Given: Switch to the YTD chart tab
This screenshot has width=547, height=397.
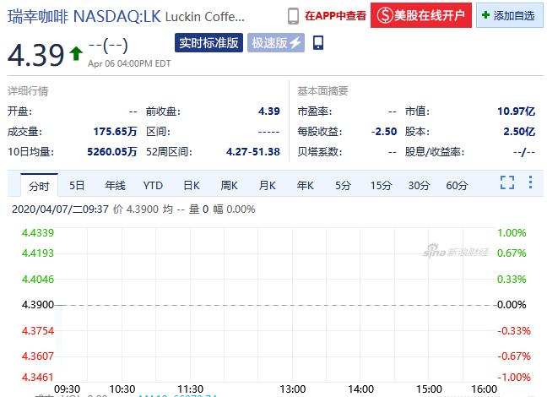Looking at the screenshot, I should (x=153, y=185).
